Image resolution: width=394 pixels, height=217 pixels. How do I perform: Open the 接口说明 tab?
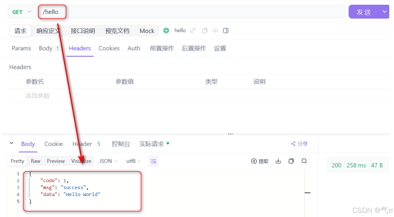point(83,31)
